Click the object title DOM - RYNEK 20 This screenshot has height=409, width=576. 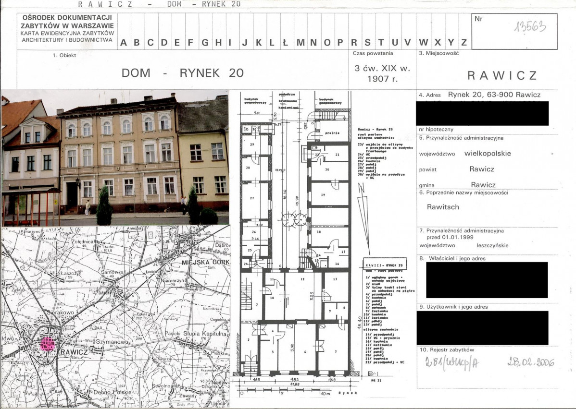[183, 73]
